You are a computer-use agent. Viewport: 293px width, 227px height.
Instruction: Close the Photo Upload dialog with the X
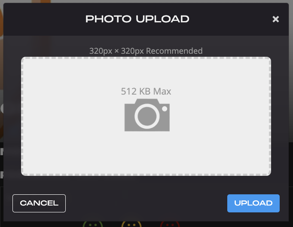click(276, 19)
